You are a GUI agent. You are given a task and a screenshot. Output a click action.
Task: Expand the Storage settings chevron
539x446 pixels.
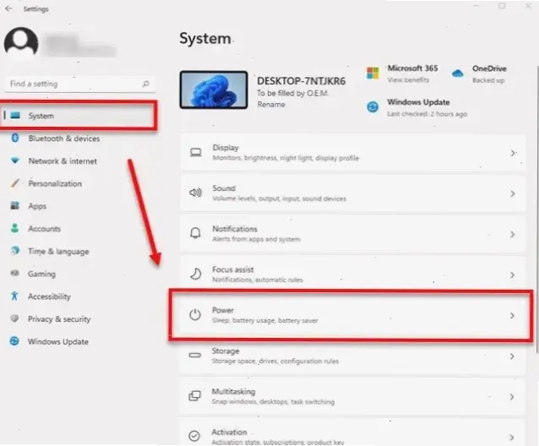(512, 356)
